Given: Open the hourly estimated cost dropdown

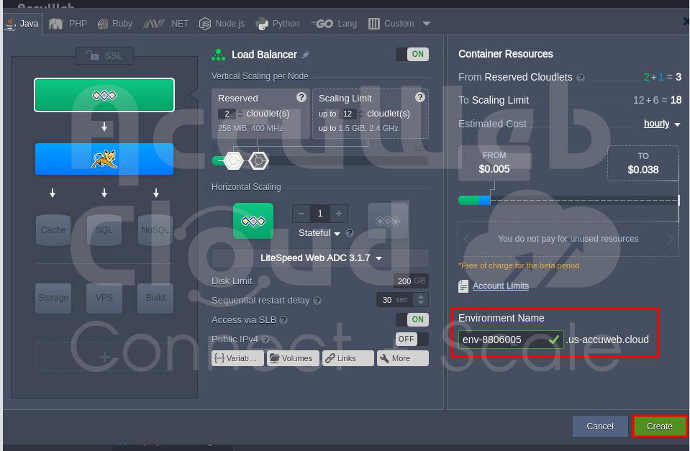Looking at the screenshot, I should [x=662, y=124].
